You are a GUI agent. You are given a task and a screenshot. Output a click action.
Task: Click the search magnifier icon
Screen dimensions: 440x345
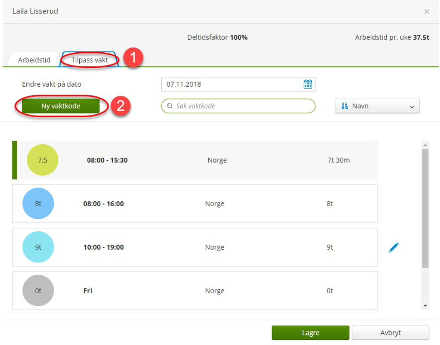point(170,106)
